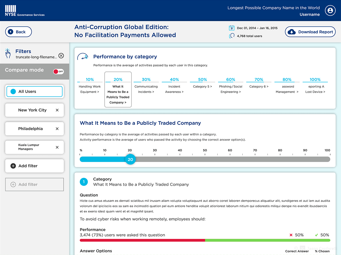Click the performance gauge icon

pyautogui.click(x=83, y=57)
